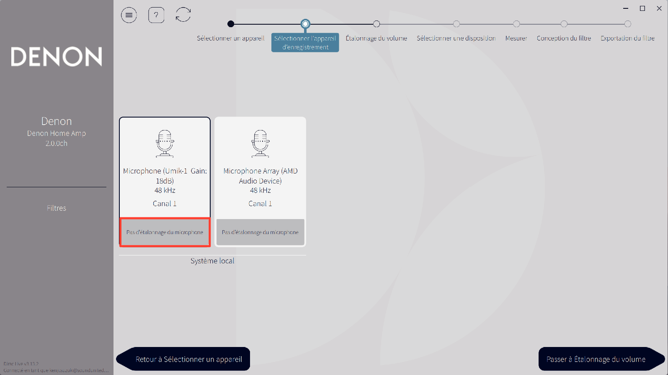The image size is (668, 375).
Task: Click the Umik-1 microphone icon
Action: [x=165, y=143]
